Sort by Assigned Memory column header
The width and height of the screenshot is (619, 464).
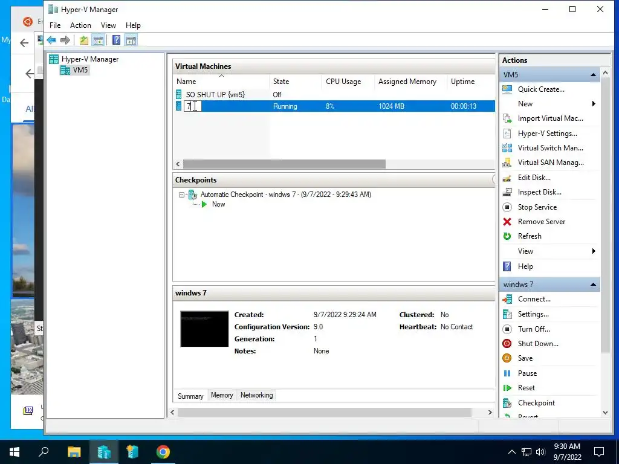point(410,82)
